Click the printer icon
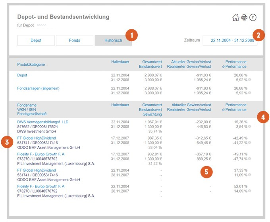The image size is (270, 222). 244,17
